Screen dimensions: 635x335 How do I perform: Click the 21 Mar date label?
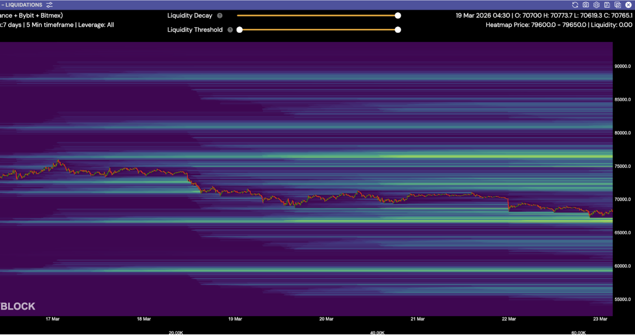[418, 319]
